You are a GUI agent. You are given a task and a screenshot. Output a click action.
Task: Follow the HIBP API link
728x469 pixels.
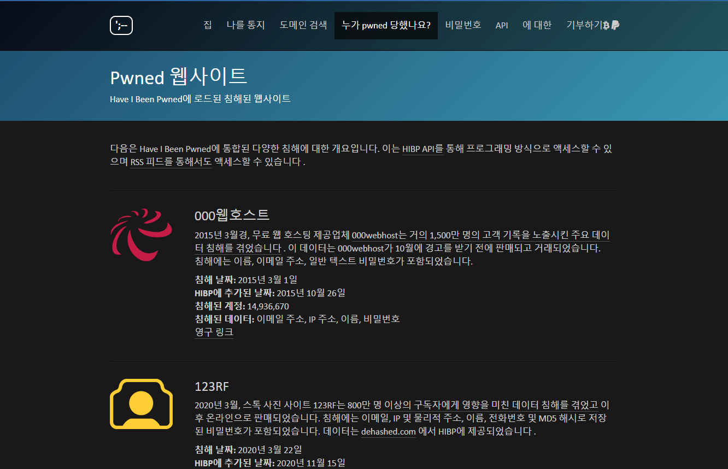pyautogui.click(x=422, y=149)
